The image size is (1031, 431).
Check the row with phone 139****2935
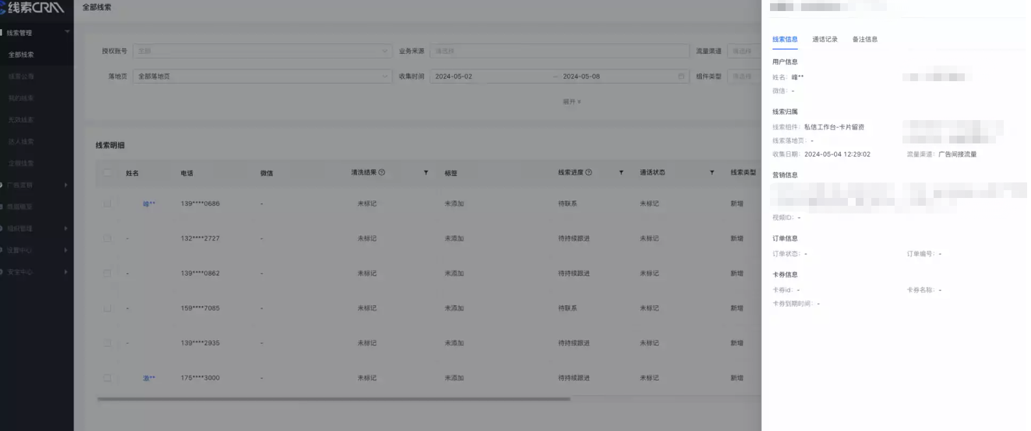coord(107,343)
